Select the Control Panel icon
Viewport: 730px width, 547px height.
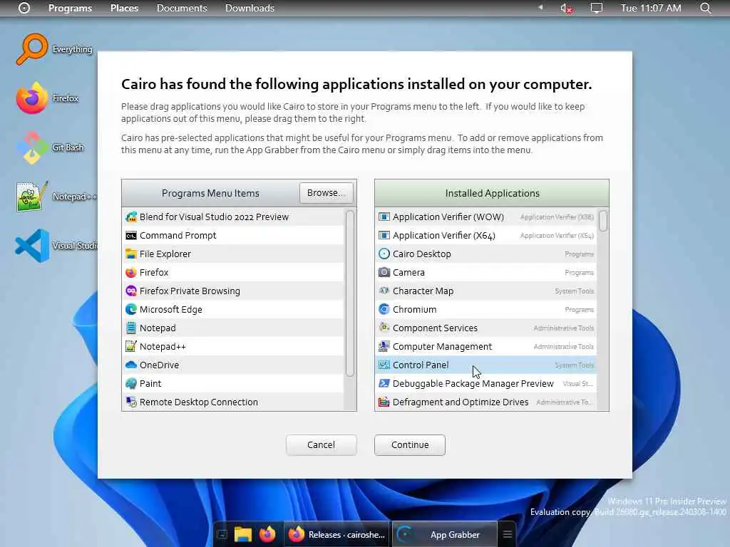(384, 365)
